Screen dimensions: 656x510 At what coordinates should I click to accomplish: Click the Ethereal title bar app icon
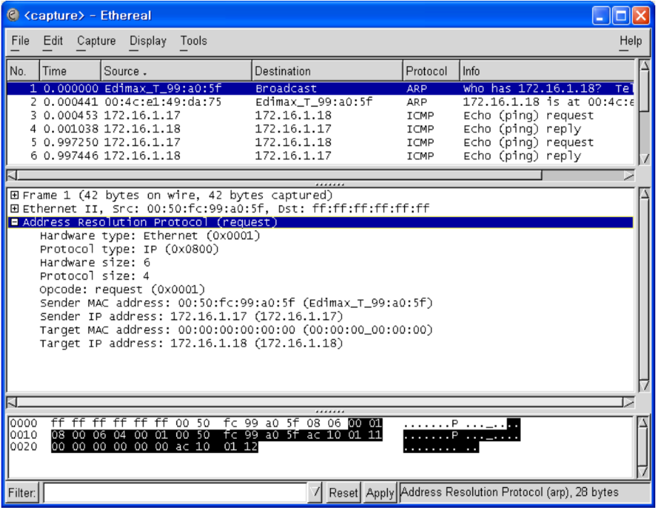point(14,15)
